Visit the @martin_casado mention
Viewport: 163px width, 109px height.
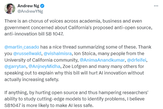point(22,47)
